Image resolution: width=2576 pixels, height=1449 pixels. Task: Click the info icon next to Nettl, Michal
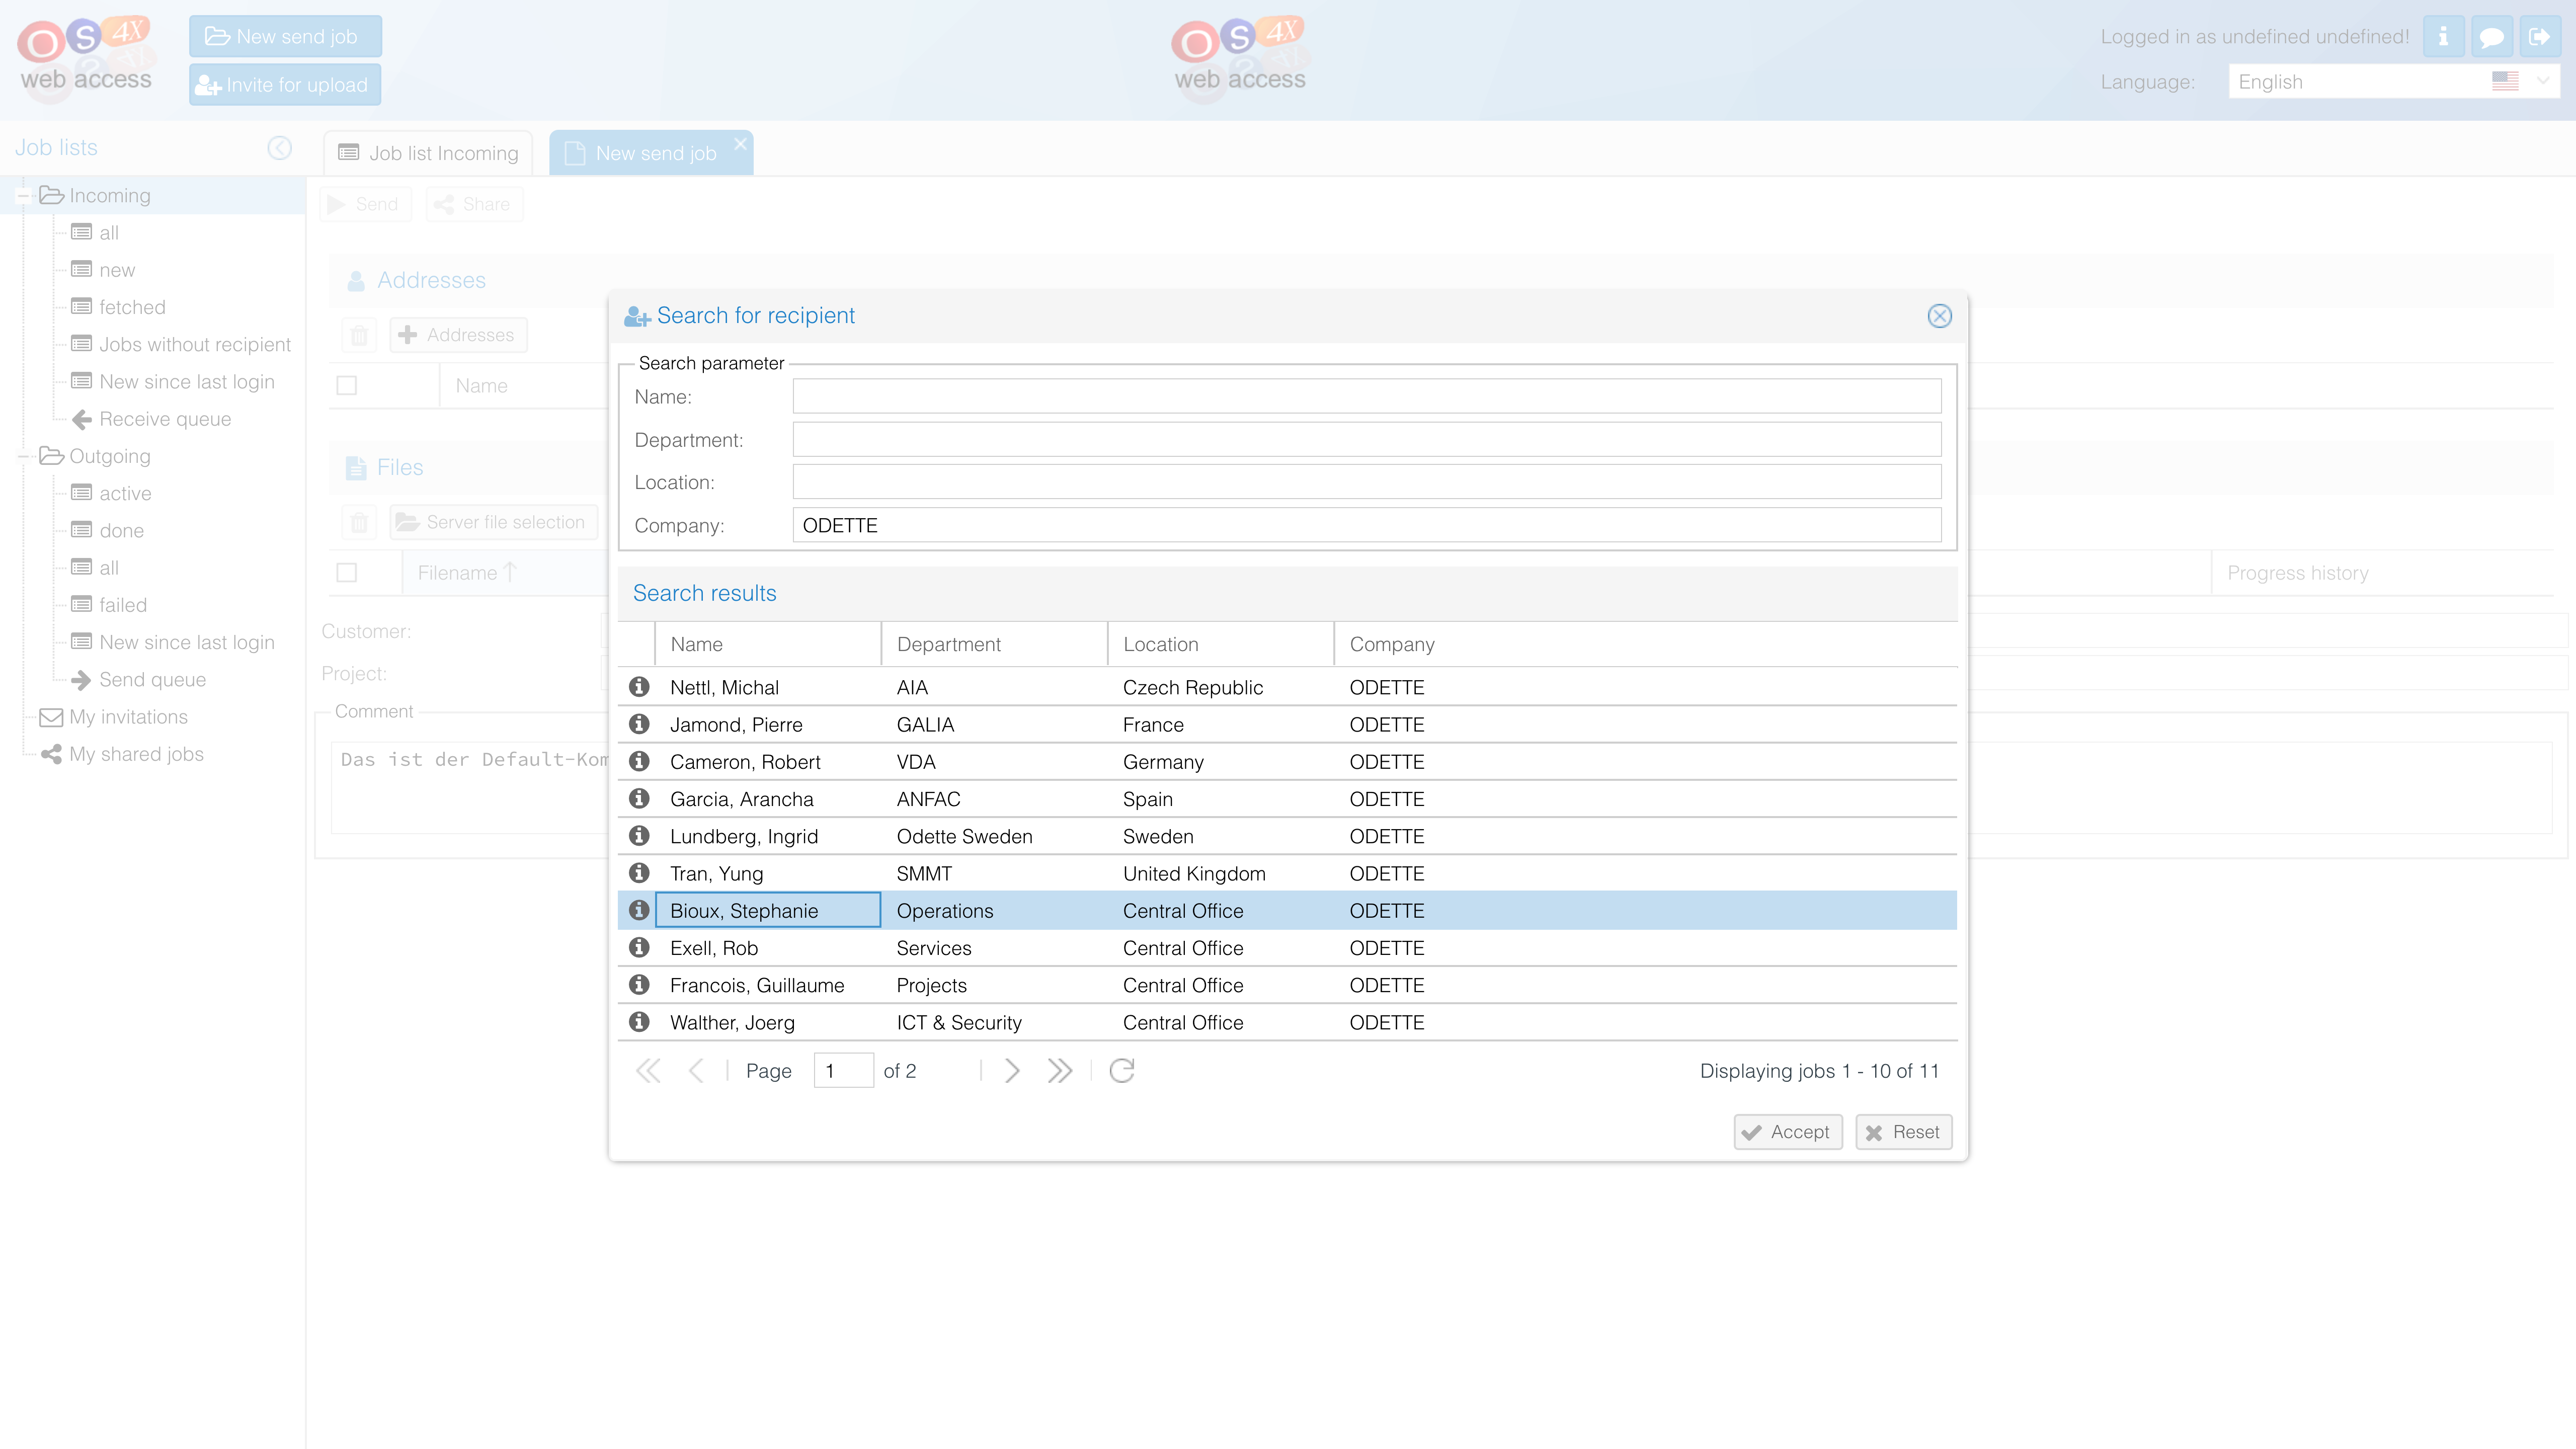[x=640, y=686]
